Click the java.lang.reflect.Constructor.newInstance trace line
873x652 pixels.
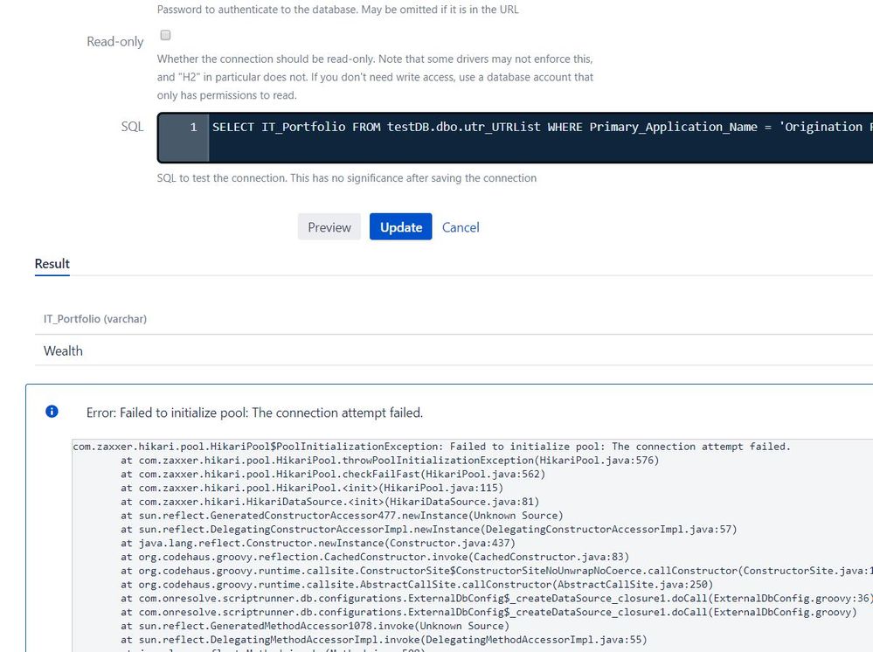[x=318, y=543]
